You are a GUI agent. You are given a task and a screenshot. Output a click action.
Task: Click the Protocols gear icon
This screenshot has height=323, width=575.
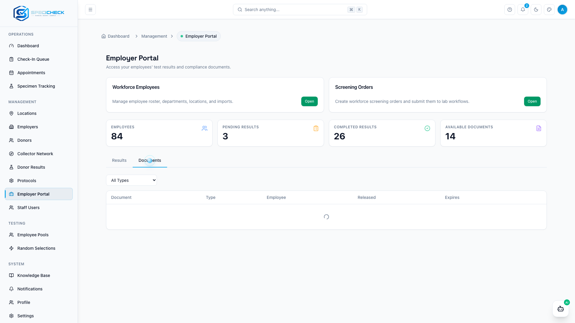(x=11, y=181)
